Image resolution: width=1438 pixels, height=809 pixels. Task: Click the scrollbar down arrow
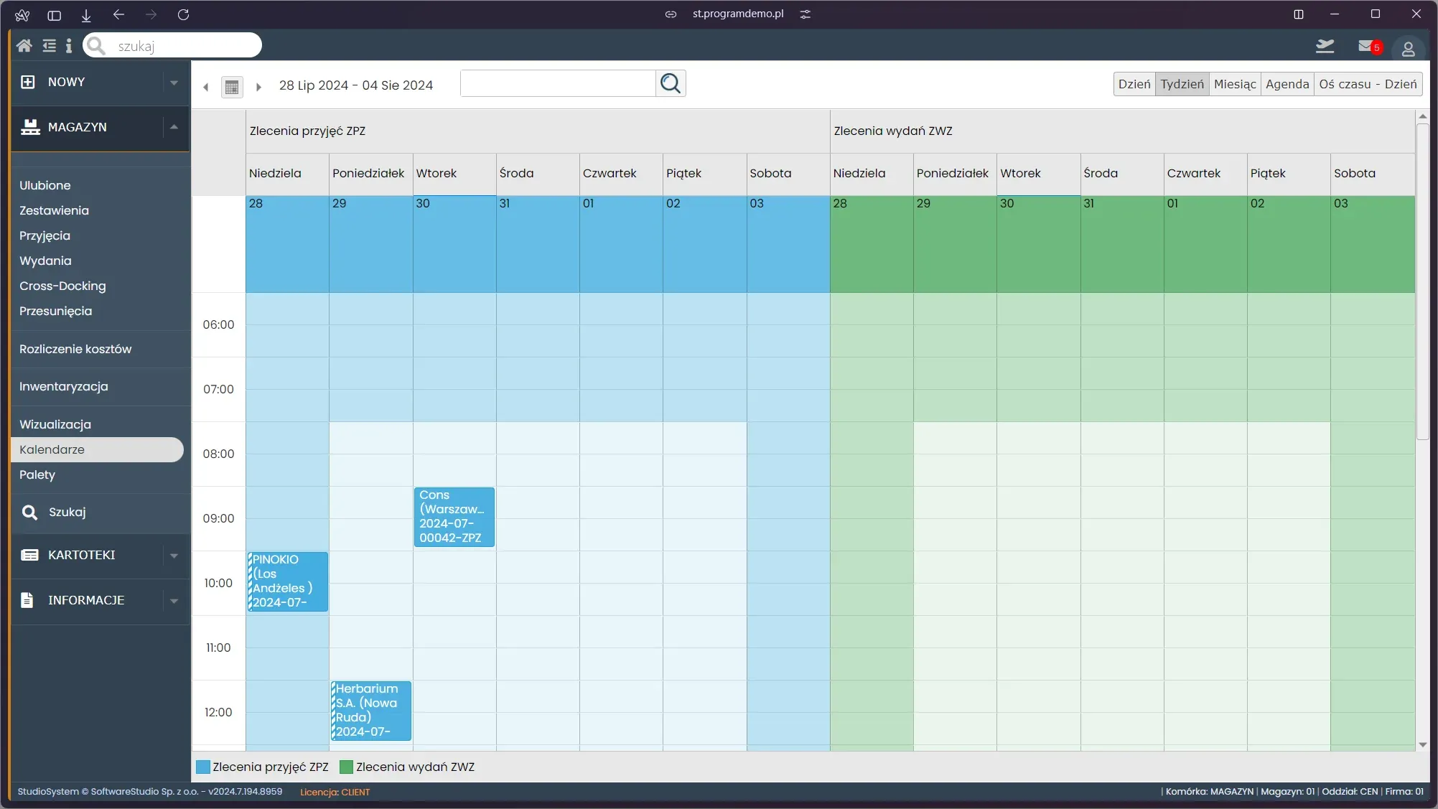(x=1422, y=745)
